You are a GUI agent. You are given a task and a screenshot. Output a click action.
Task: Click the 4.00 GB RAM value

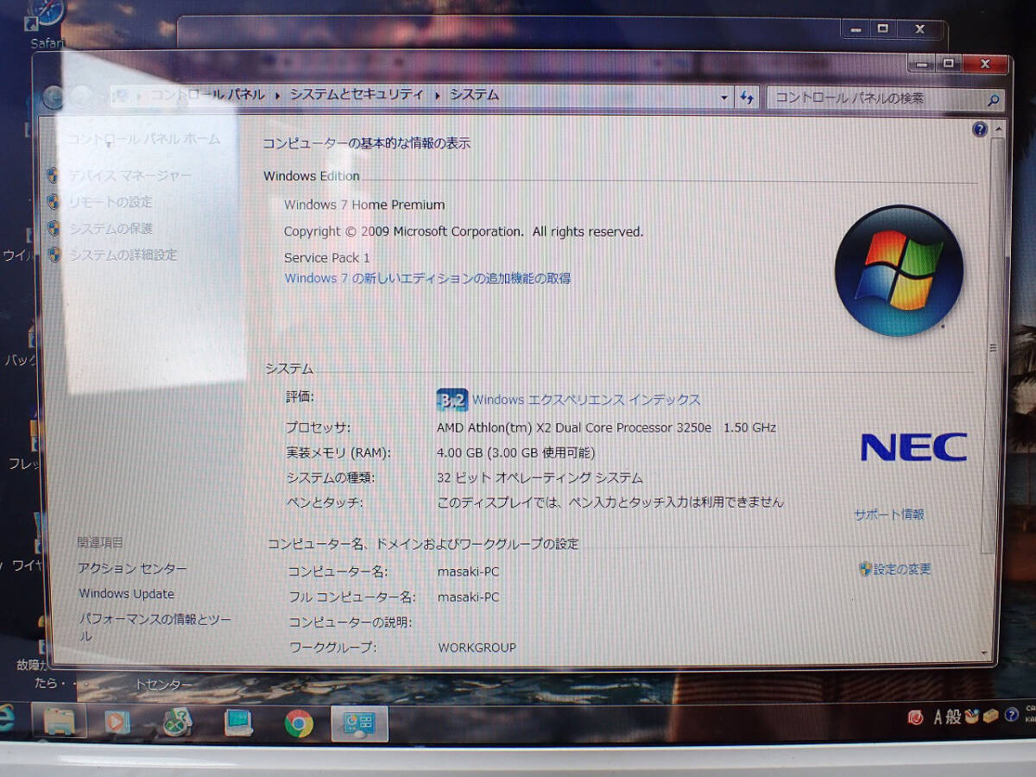(515, 452)
